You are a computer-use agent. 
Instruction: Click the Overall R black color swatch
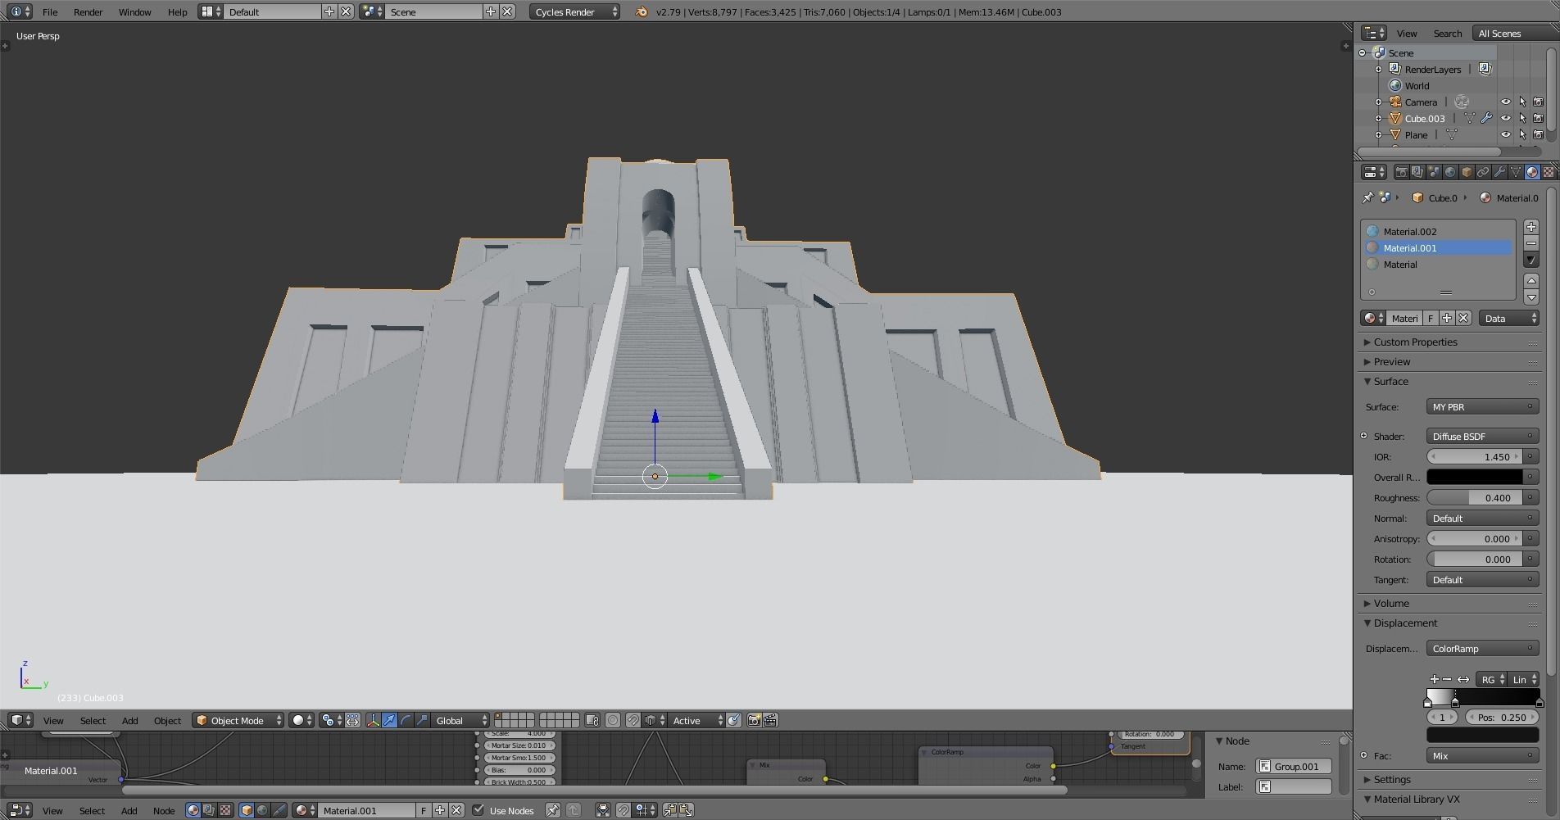[1475, 477]
